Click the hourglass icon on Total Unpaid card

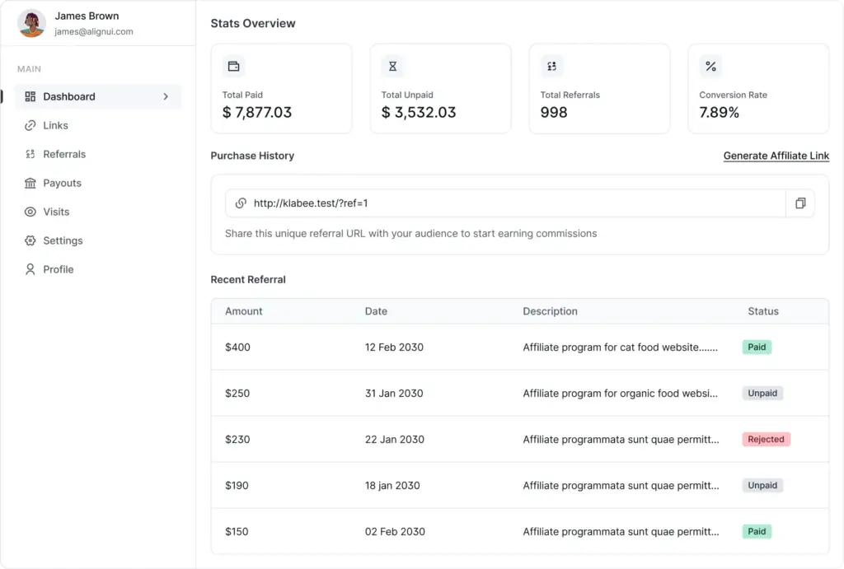coord(392,66)
